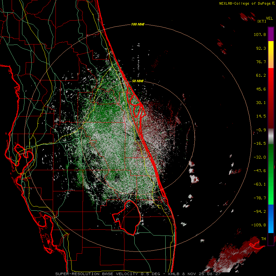
Task: Select the -78.7 scale value
Action: tap(260, 198)
